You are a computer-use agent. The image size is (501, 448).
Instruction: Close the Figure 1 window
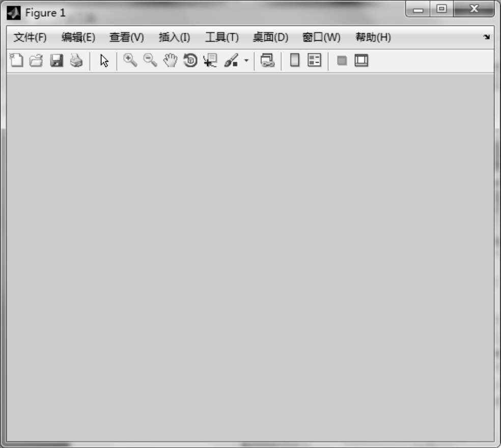tap(474, 9)
